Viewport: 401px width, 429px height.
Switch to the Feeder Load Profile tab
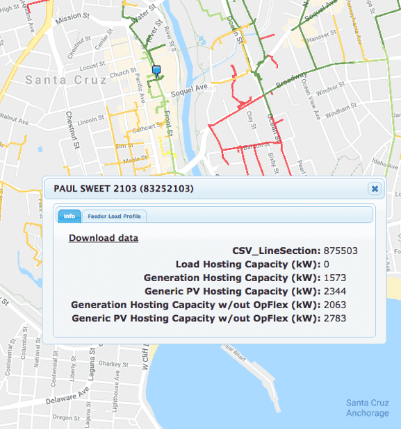(114, 216)
